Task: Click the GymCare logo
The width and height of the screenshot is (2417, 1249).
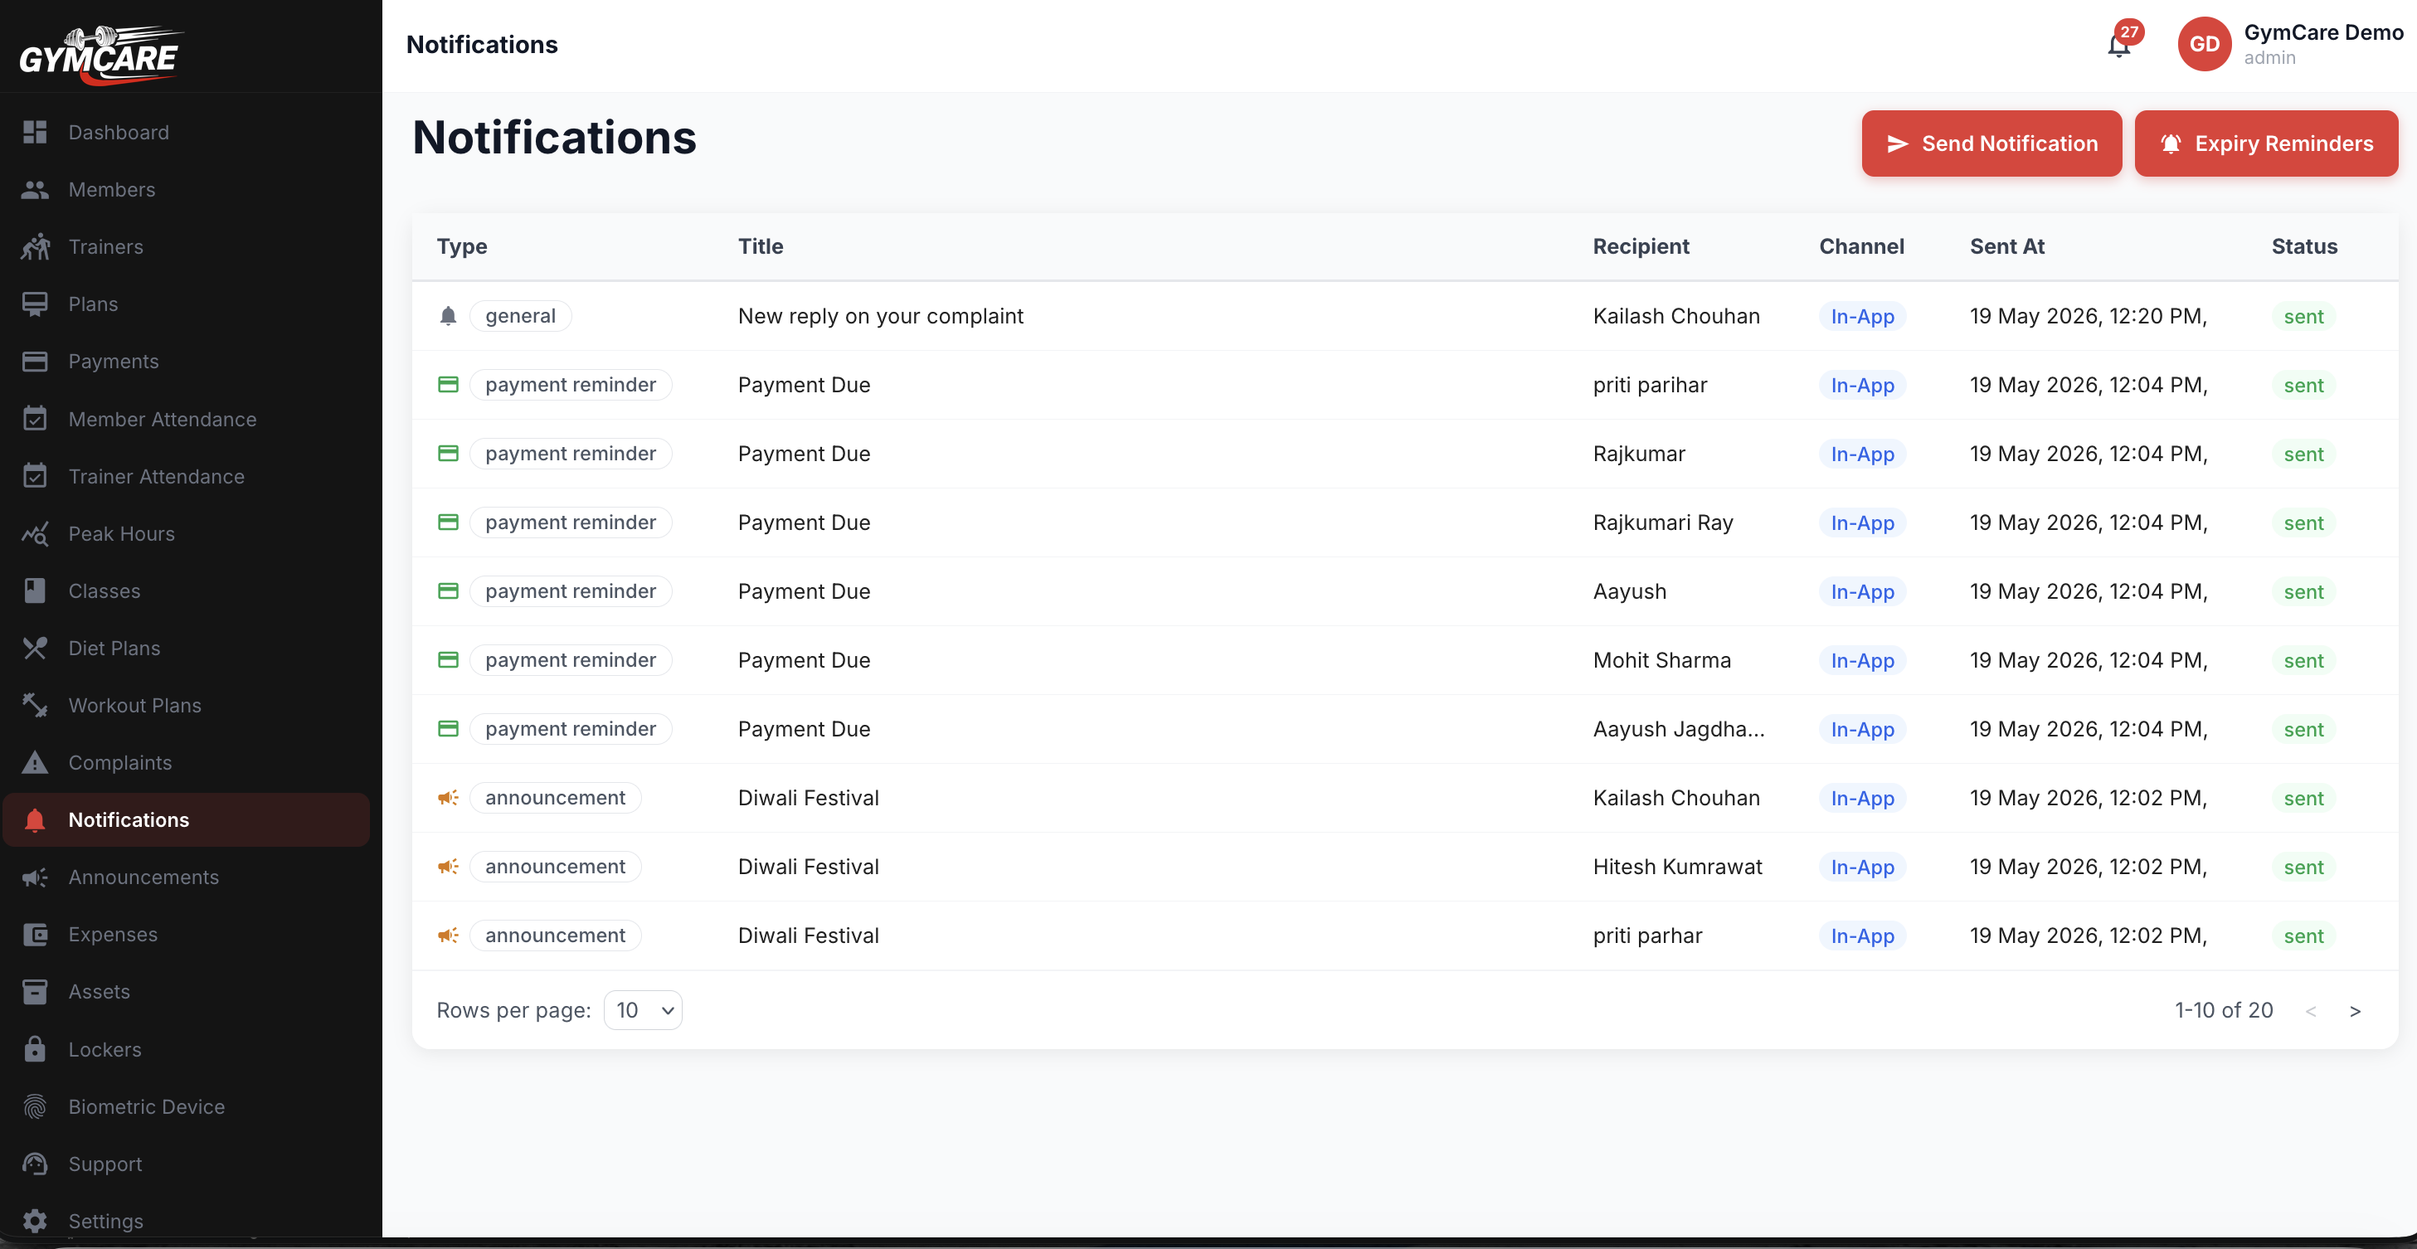Action: 100,55
